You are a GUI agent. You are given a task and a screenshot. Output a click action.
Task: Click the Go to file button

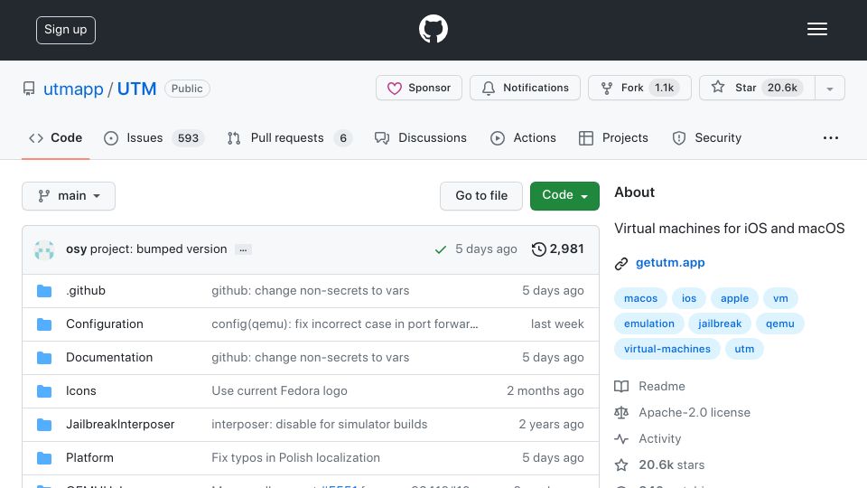pyautogui.click(x=481, y=196)
